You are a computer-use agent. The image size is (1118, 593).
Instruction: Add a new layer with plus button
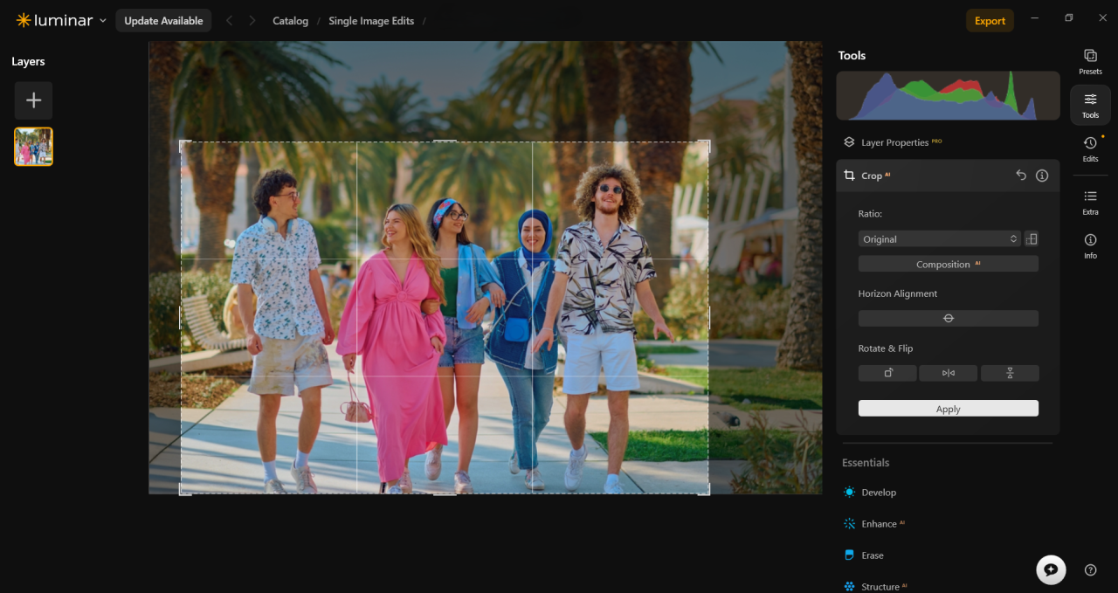(33, 100)
